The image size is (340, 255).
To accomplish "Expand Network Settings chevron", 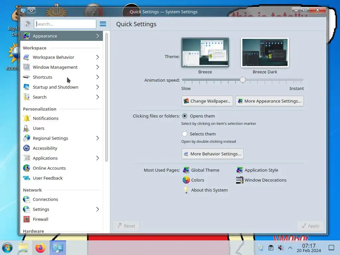I will 98,210.
